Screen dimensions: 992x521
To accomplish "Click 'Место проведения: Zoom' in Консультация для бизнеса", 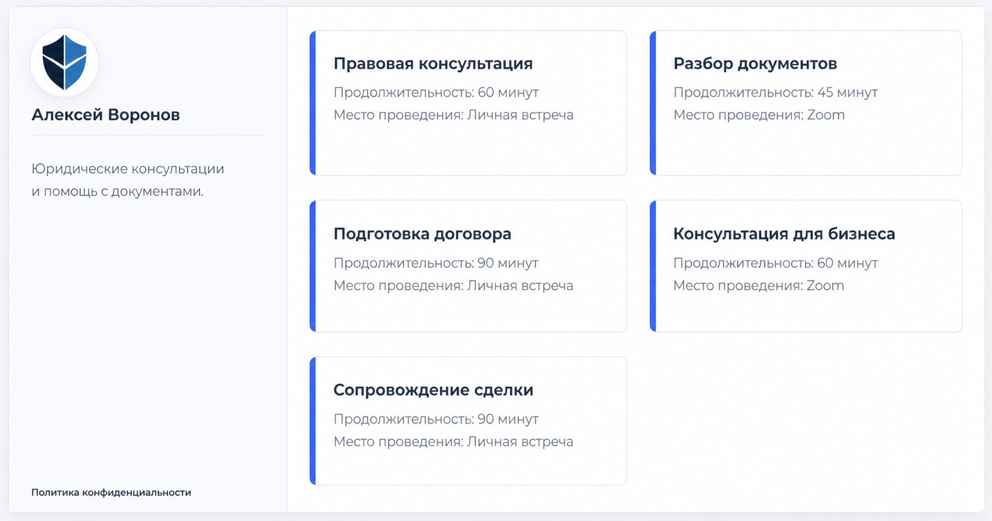I will (759, 285).
